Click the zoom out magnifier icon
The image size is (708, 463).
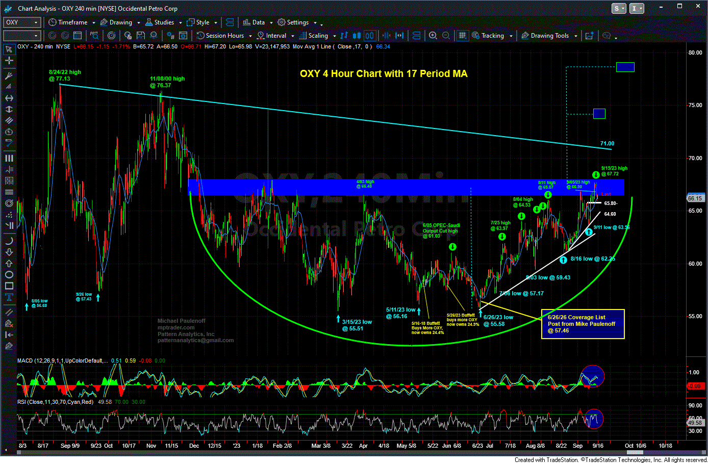point(446,36)
